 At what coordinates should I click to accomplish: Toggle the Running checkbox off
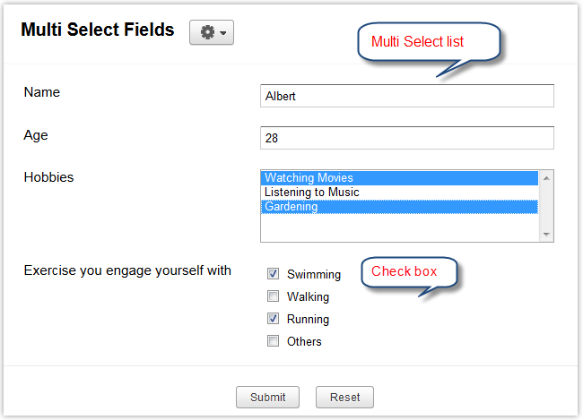tap(273, 319)
